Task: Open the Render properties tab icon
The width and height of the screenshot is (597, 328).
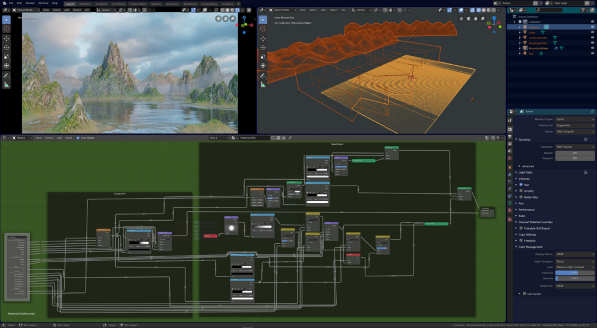Action: coord(510,130)
